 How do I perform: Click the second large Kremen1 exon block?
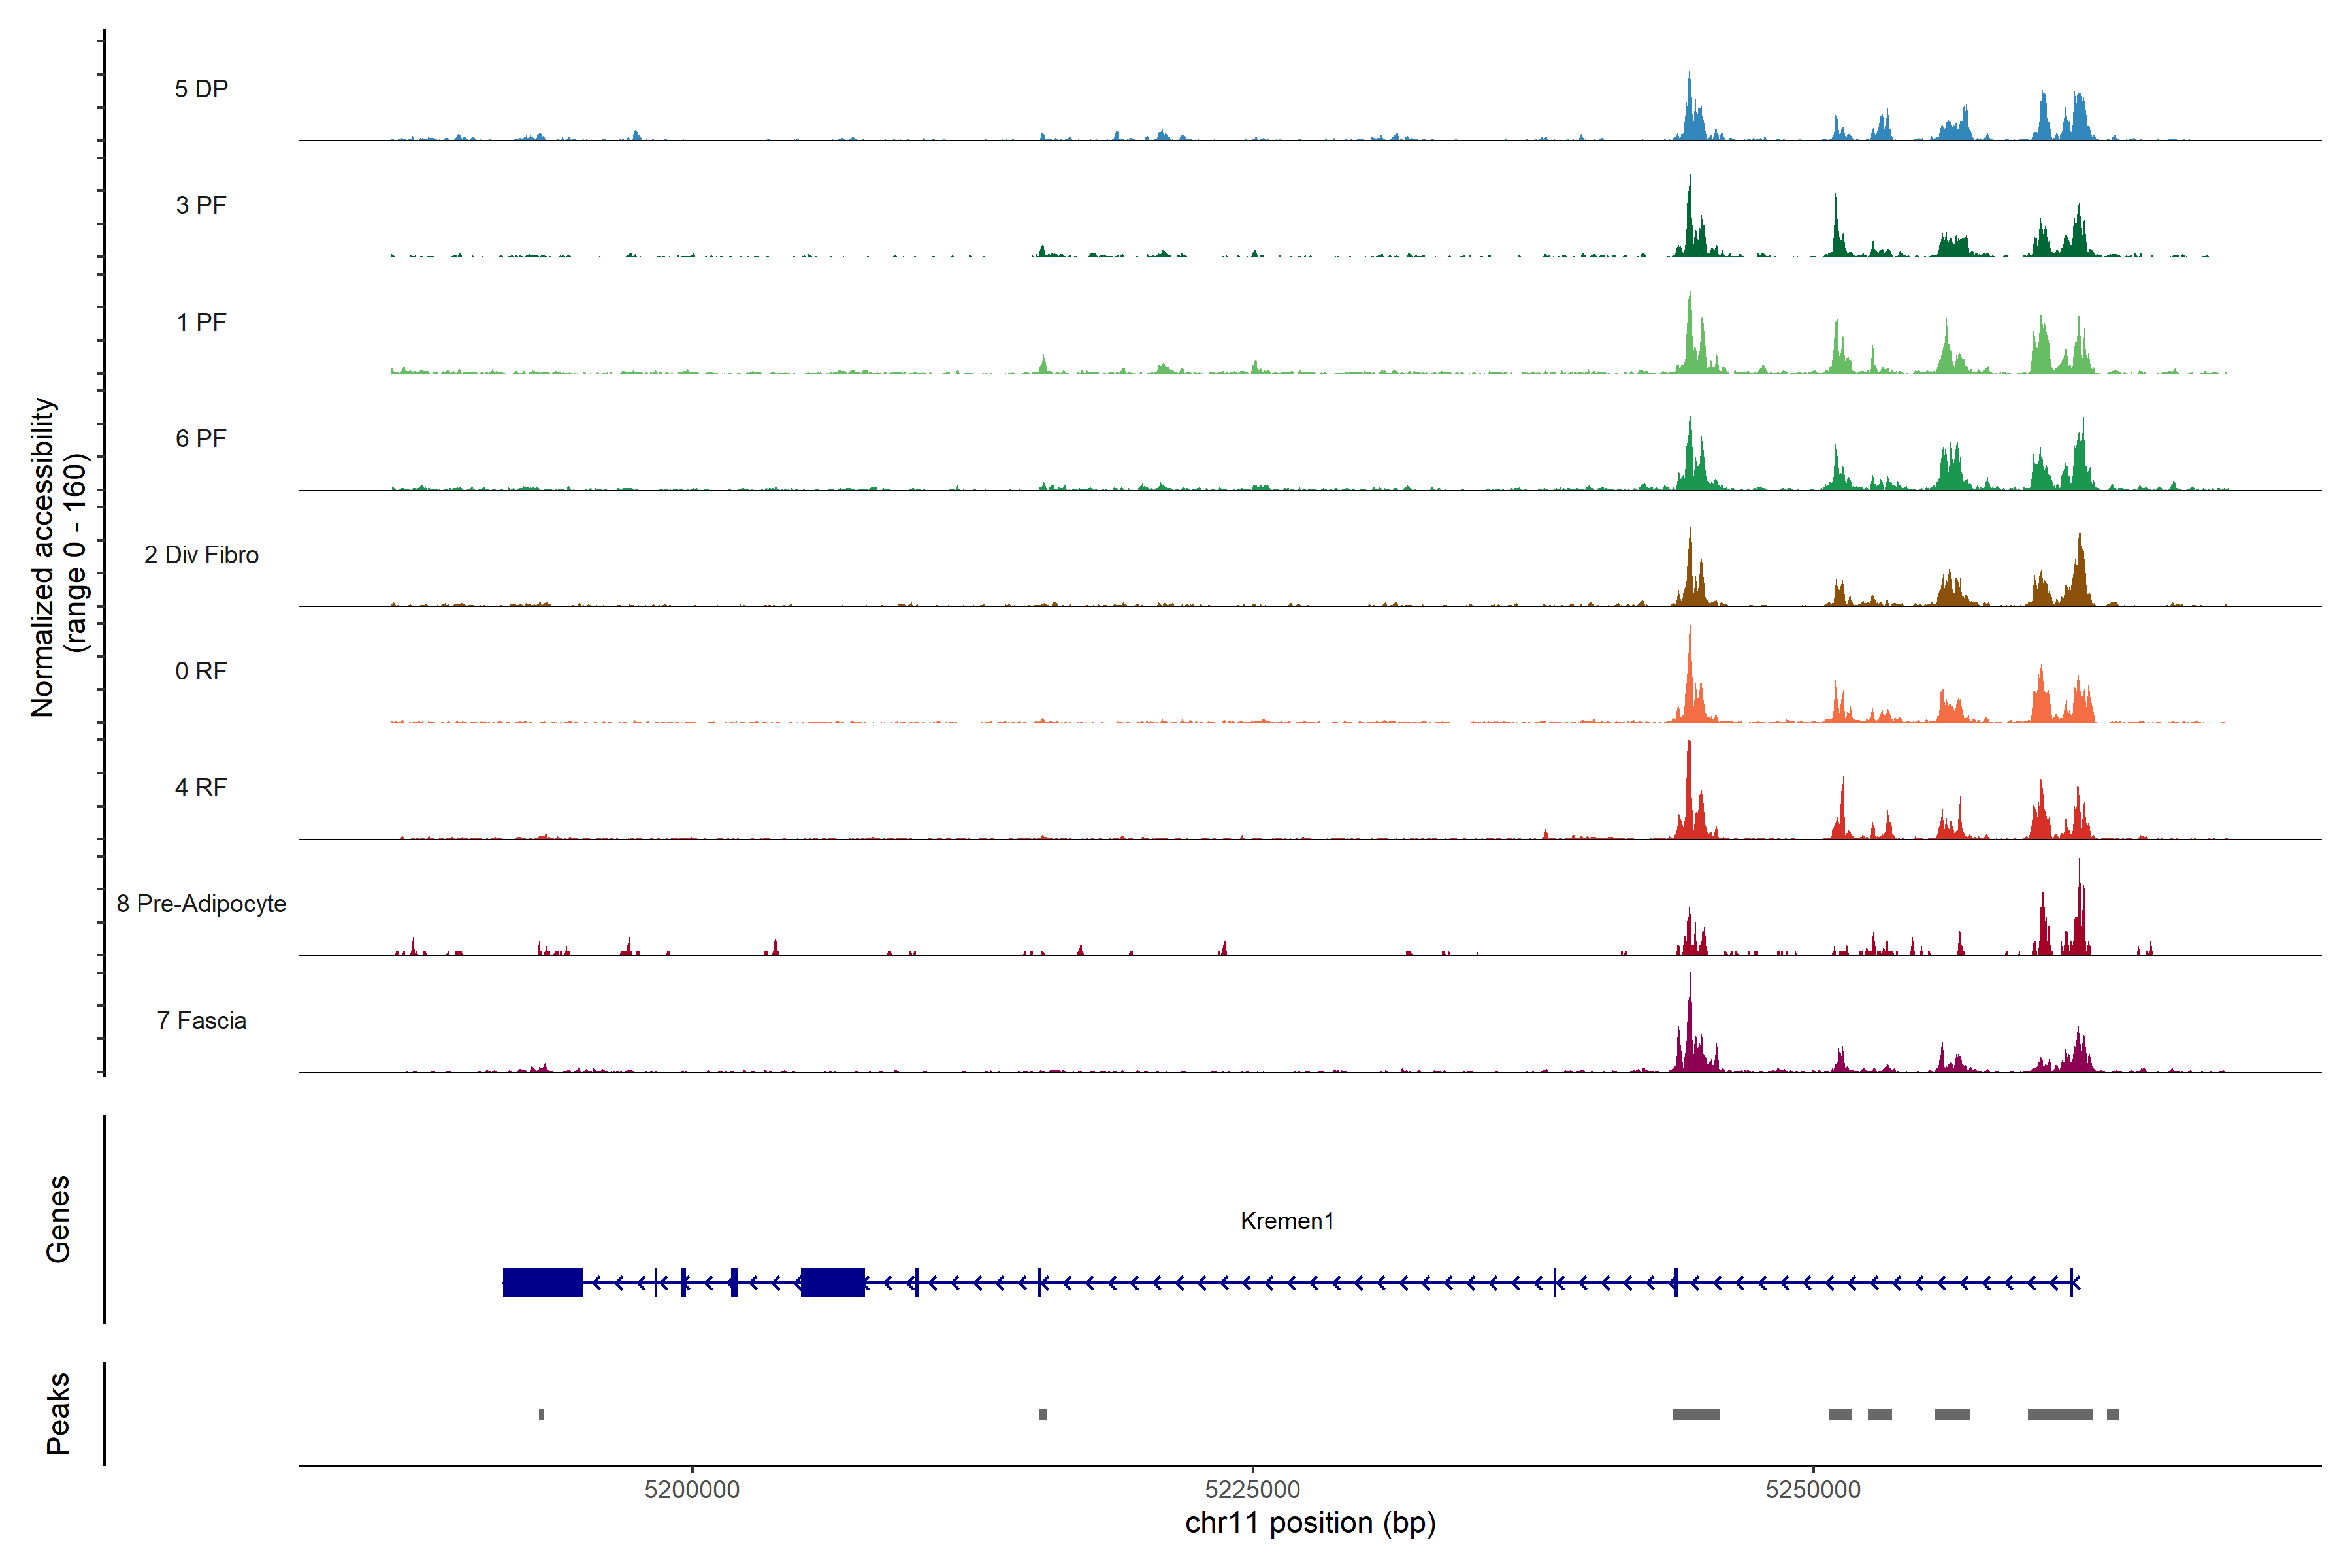pyautogui.click(x=832, y=1282)
